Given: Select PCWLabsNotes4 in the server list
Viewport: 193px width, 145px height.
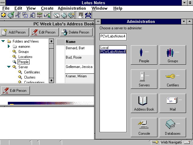Looking at the screenshot, I should click(x=113, y=52).
